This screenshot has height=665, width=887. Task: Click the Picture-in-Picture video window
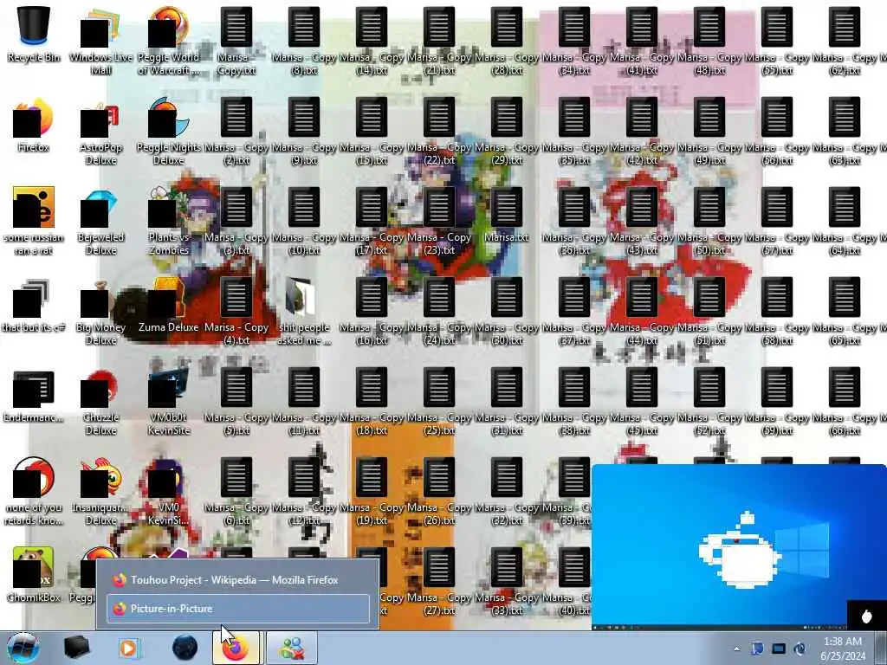click(739, 546)
